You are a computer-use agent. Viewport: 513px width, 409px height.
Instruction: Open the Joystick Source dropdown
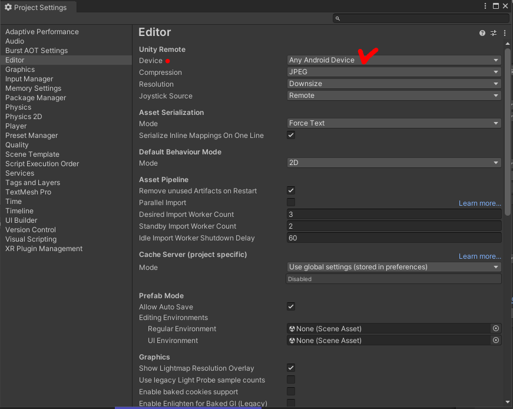(x=394, y=95)
